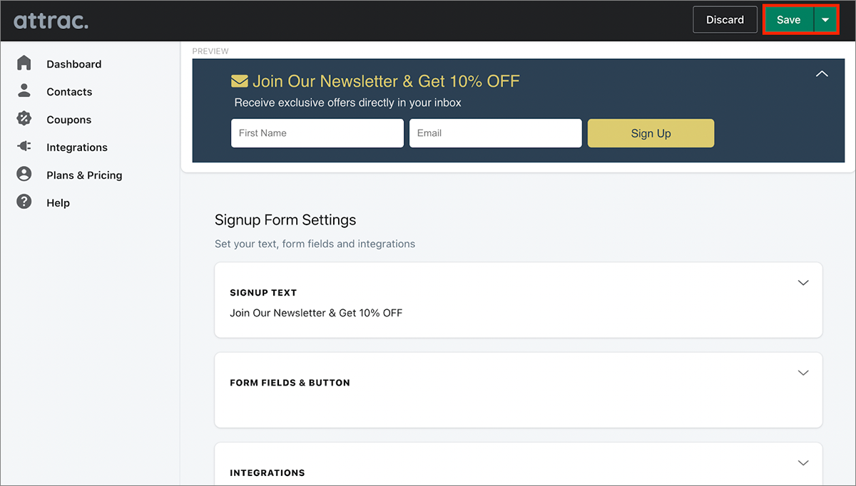Open the Dashboard menu entry

[x=73, y=63]
